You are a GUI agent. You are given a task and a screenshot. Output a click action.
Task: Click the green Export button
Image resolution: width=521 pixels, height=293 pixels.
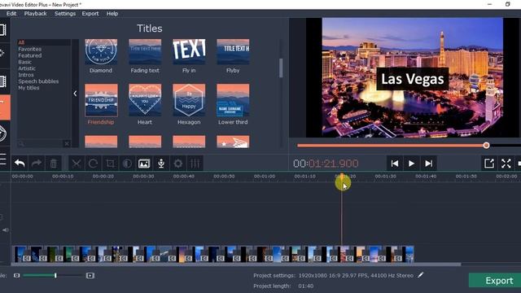click(x=495, y=280)
